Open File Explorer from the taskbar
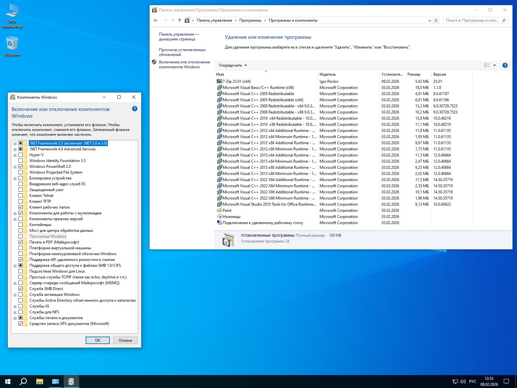Image resolution: width=517 pixels, height=388 pixels. tap(39, 382)
